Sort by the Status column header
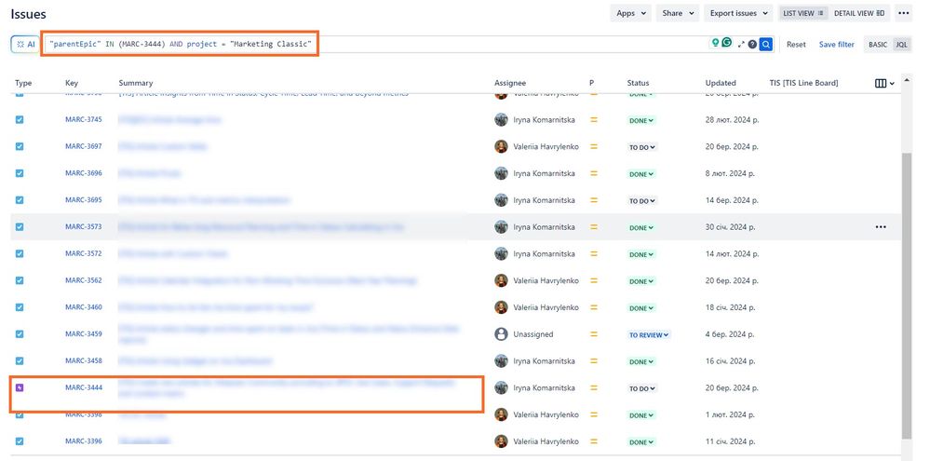930x461 pixels. (639, 83)
